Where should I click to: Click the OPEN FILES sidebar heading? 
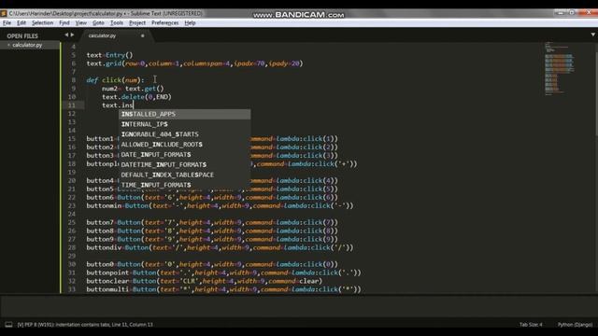pos(22,36)
